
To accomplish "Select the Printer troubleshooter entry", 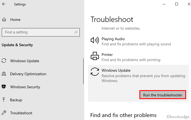I will coord(107,55).
